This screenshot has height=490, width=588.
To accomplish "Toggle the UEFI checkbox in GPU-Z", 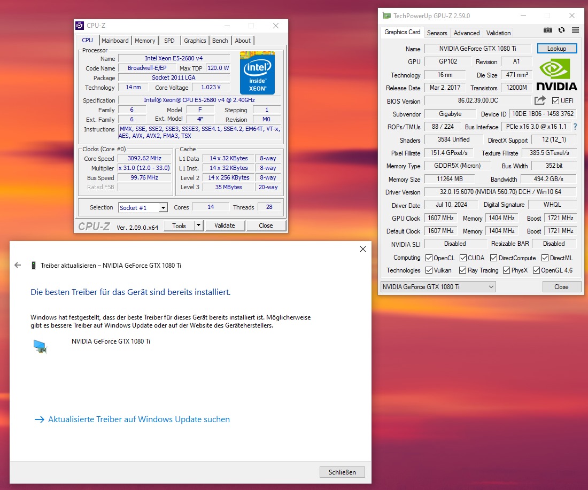I will pyautogui.click(x=555, y=101).
